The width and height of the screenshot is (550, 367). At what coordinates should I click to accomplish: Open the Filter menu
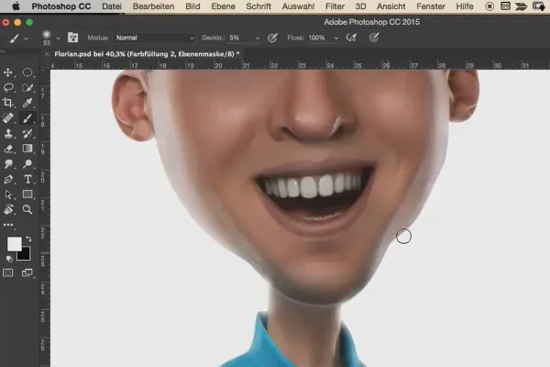point(335,6)
